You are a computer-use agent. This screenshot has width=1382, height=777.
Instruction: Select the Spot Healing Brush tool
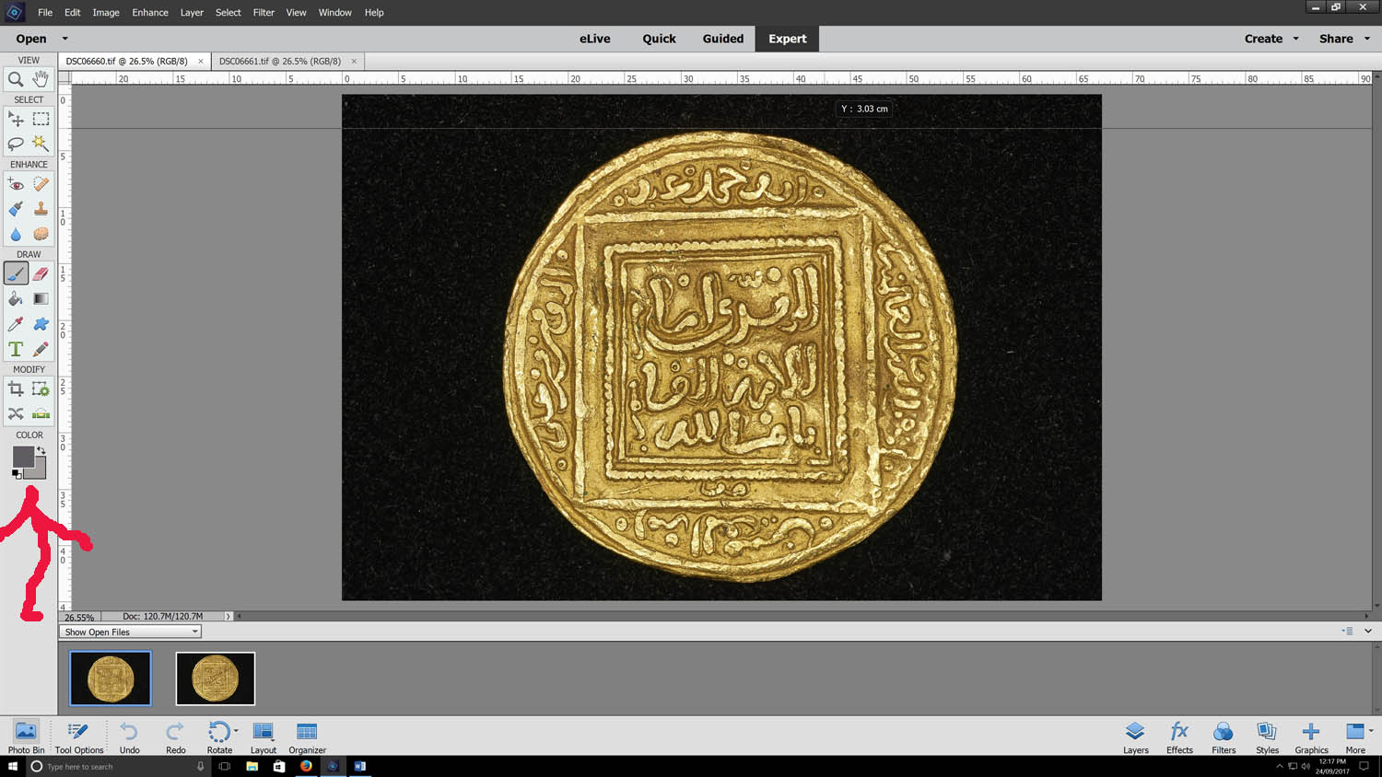click(41, 184)
